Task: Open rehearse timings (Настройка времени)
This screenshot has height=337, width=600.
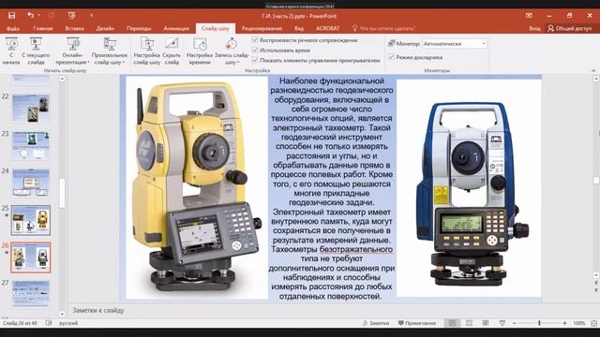Action: [x=200, y=51]
